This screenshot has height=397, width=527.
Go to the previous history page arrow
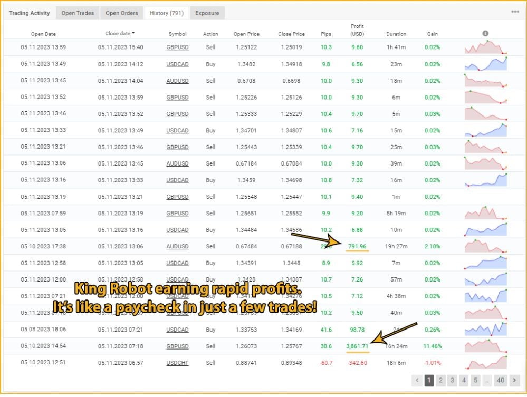coord(417,380)
